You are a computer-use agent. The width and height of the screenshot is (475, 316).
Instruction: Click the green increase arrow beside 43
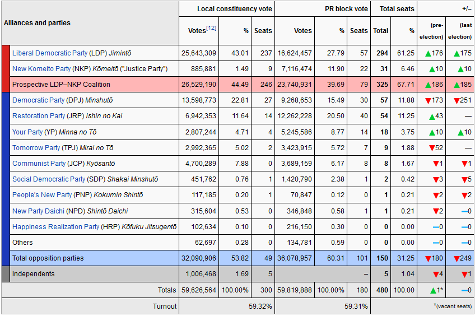[x=432, y=117]
